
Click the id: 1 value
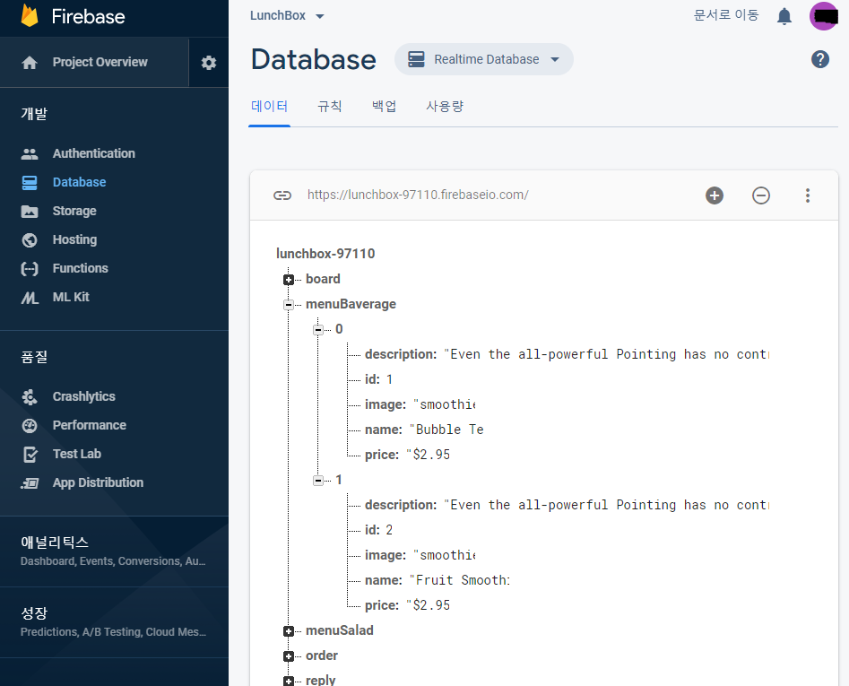[x=389, y=379]
